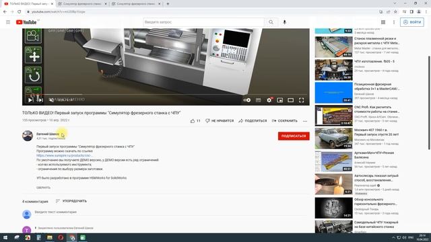Open the sunspire.ru link in description
The image size is (431, 242).
[x=64, y=155]
